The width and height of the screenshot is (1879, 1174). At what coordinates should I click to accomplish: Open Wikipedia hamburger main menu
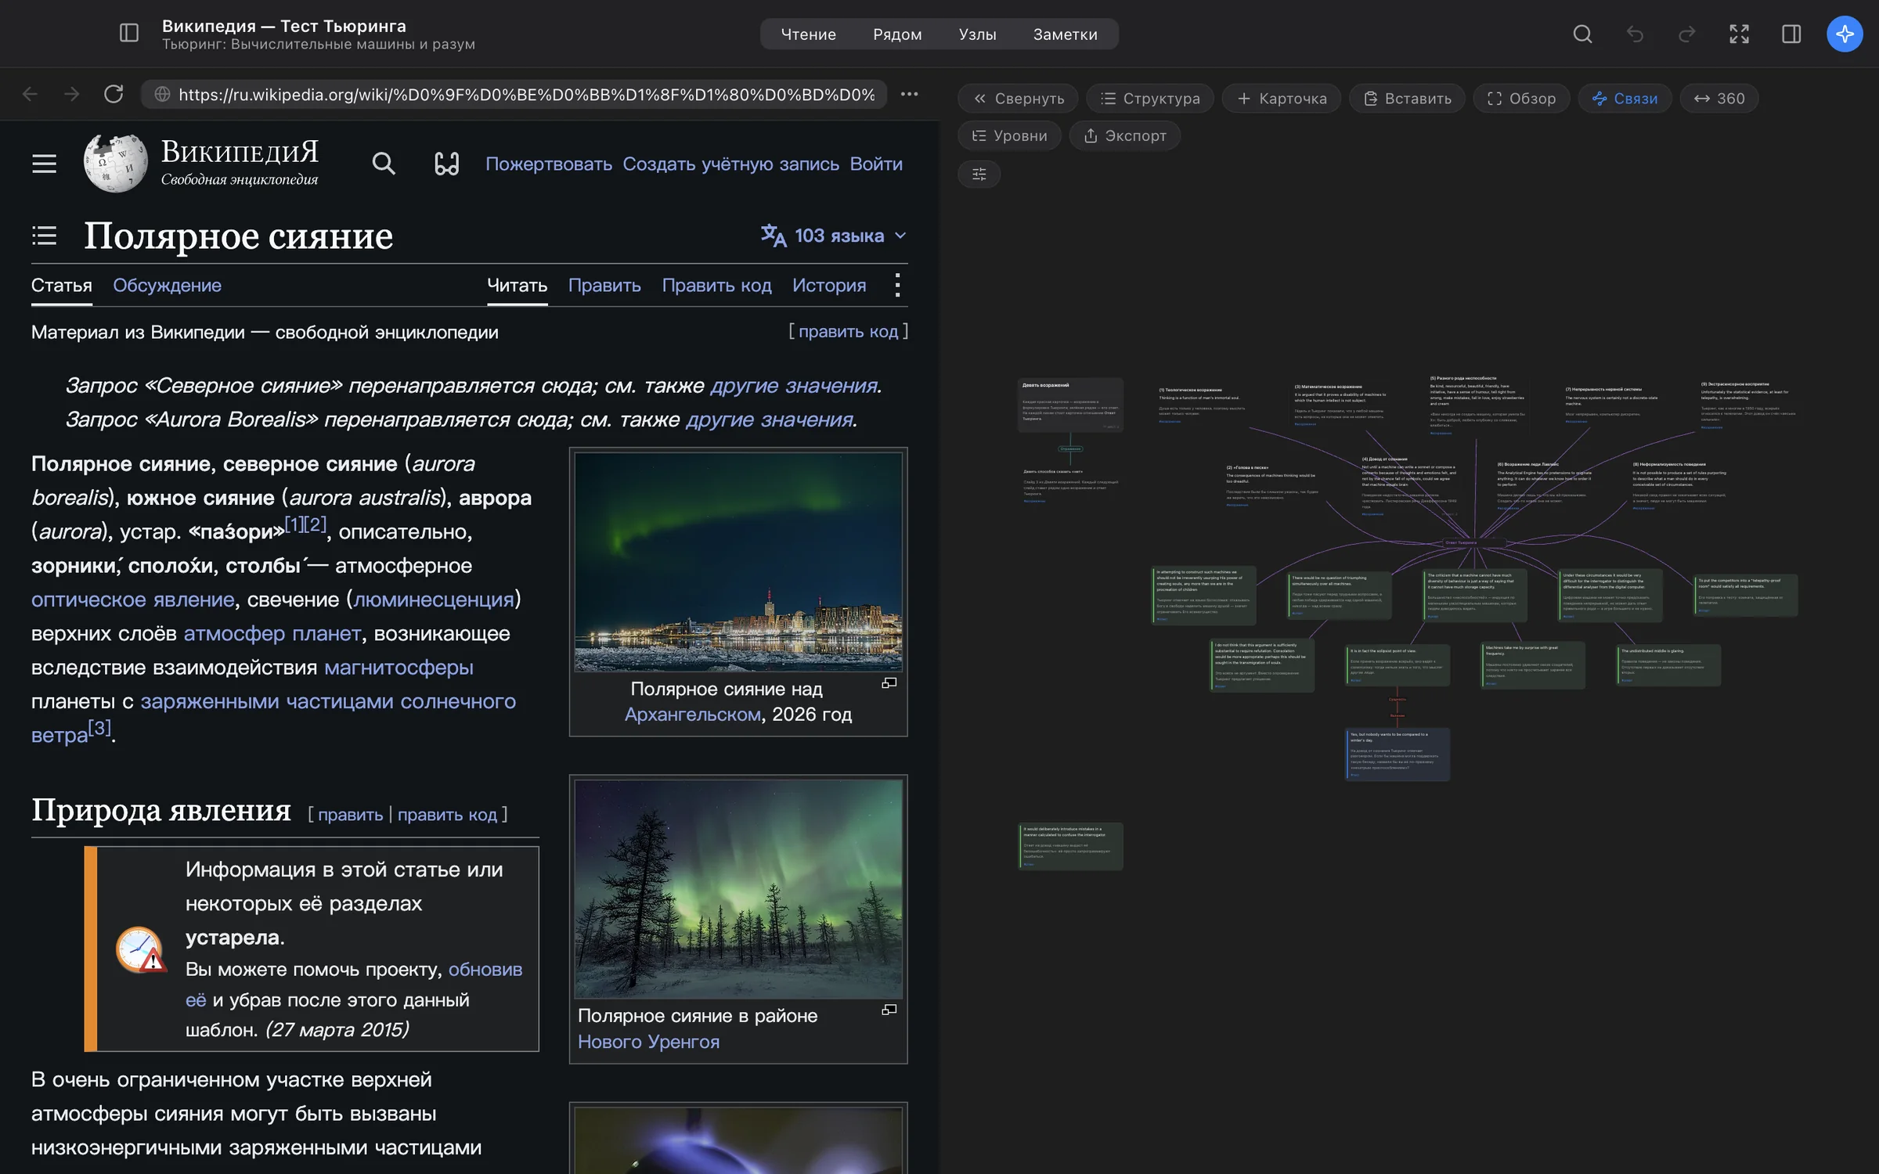click(x=44, y=164)
